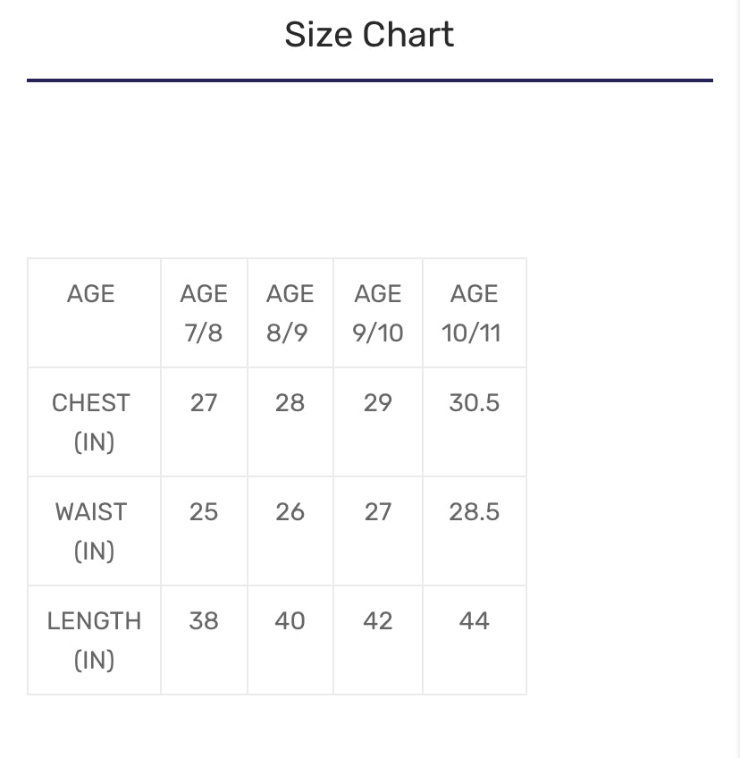
Task: Select length value 44 for age 10/11
Action: [474, 621]
